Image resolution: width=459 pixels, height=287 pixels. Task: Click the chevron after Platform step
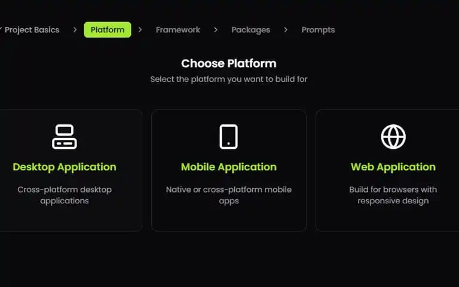[140, 30]
